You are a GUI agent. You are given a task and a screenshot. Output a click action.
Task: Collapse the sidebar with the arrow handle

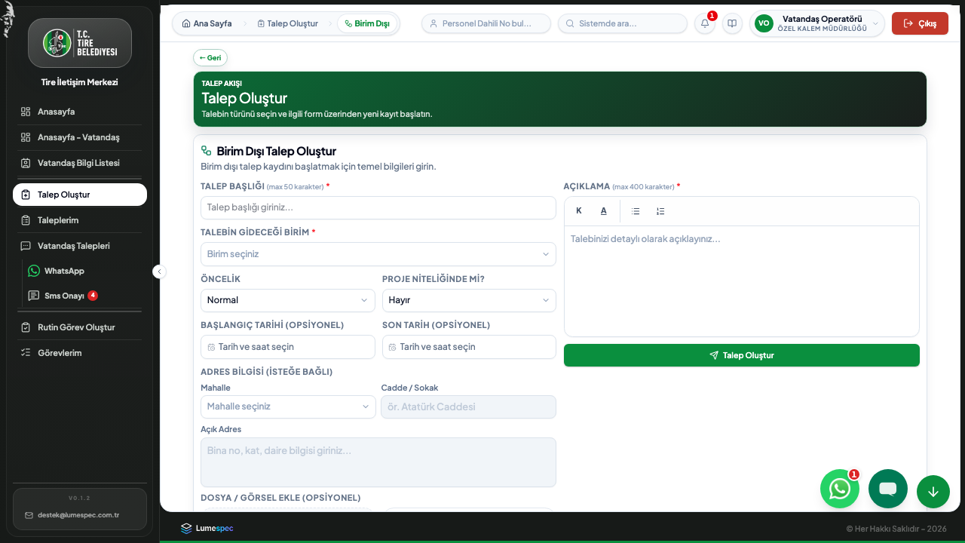pos(159,271)
